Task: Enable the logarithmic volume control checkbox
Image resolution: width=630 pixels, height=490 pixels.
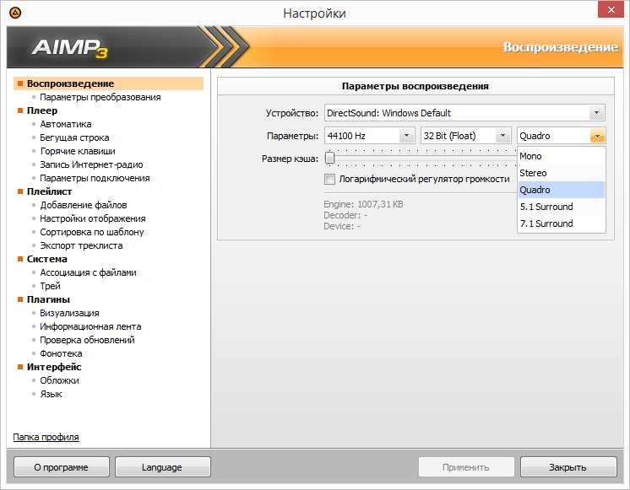Action: pyautogui.click(x=330, y=179)
